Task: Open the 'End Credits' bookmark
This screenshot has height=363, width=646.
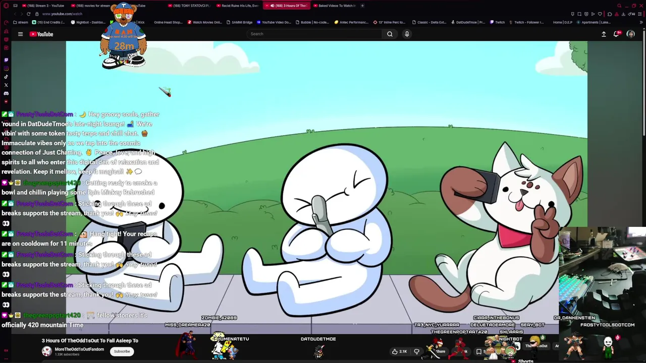Action: click(48, 22)
